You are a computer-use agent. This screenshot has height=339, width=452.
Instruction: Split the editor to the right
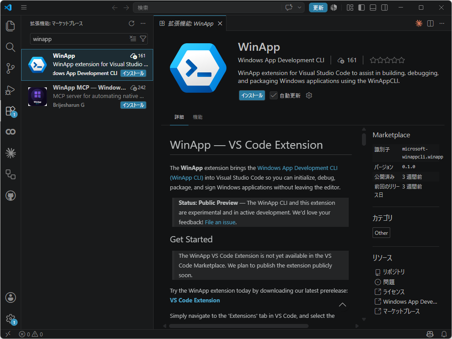430,23
